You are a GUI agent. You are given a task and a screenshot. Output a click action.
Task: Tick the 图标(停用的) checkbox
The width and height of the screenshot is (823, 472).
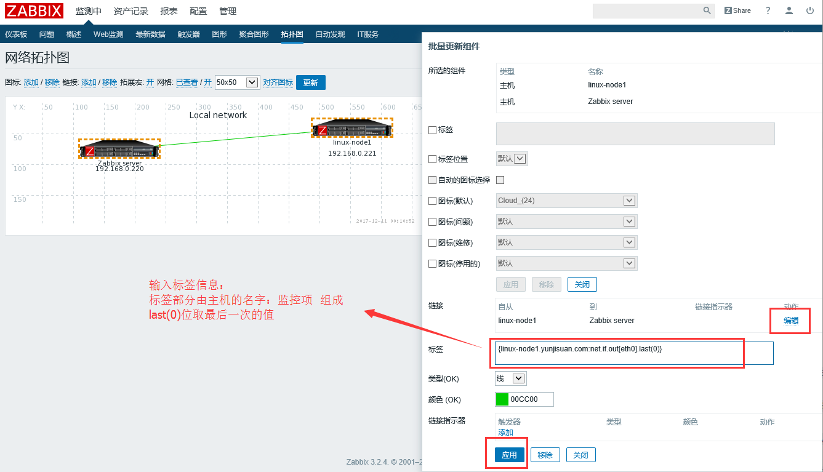click(x=432, y=263)
